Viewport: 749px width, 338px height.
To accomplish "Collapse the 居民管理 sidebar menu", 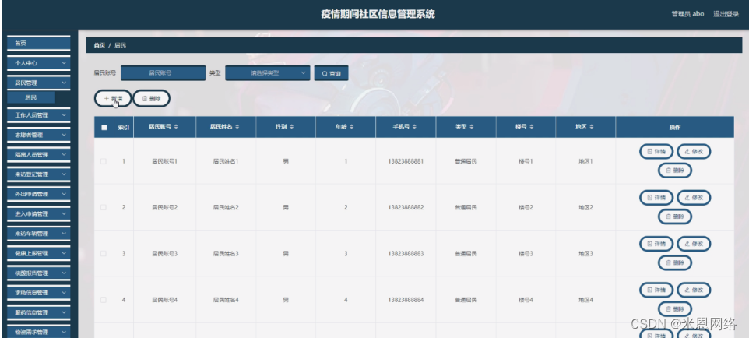I will [x=39, y=83].
